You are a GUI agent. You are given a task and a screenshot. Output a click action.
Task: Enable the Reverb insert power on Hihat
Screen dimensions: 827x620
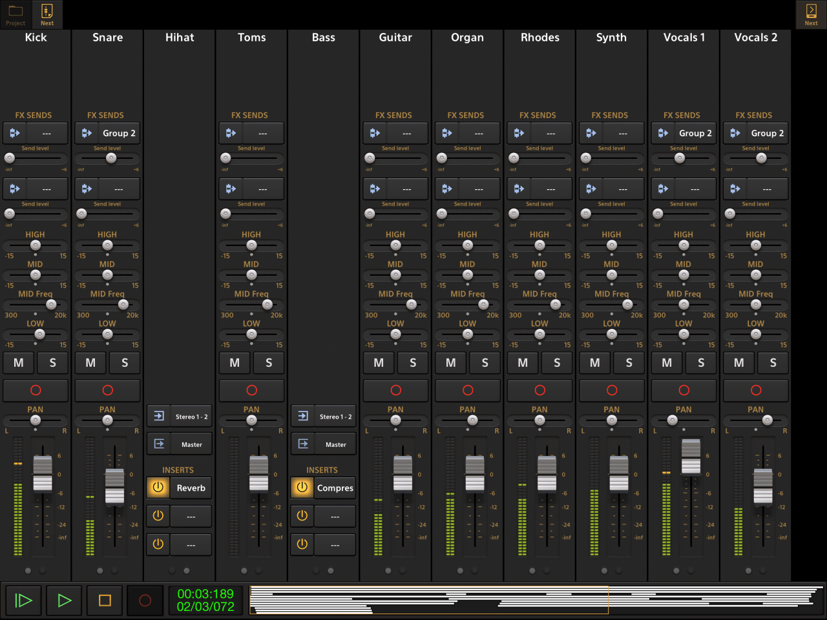pos(158,488)
